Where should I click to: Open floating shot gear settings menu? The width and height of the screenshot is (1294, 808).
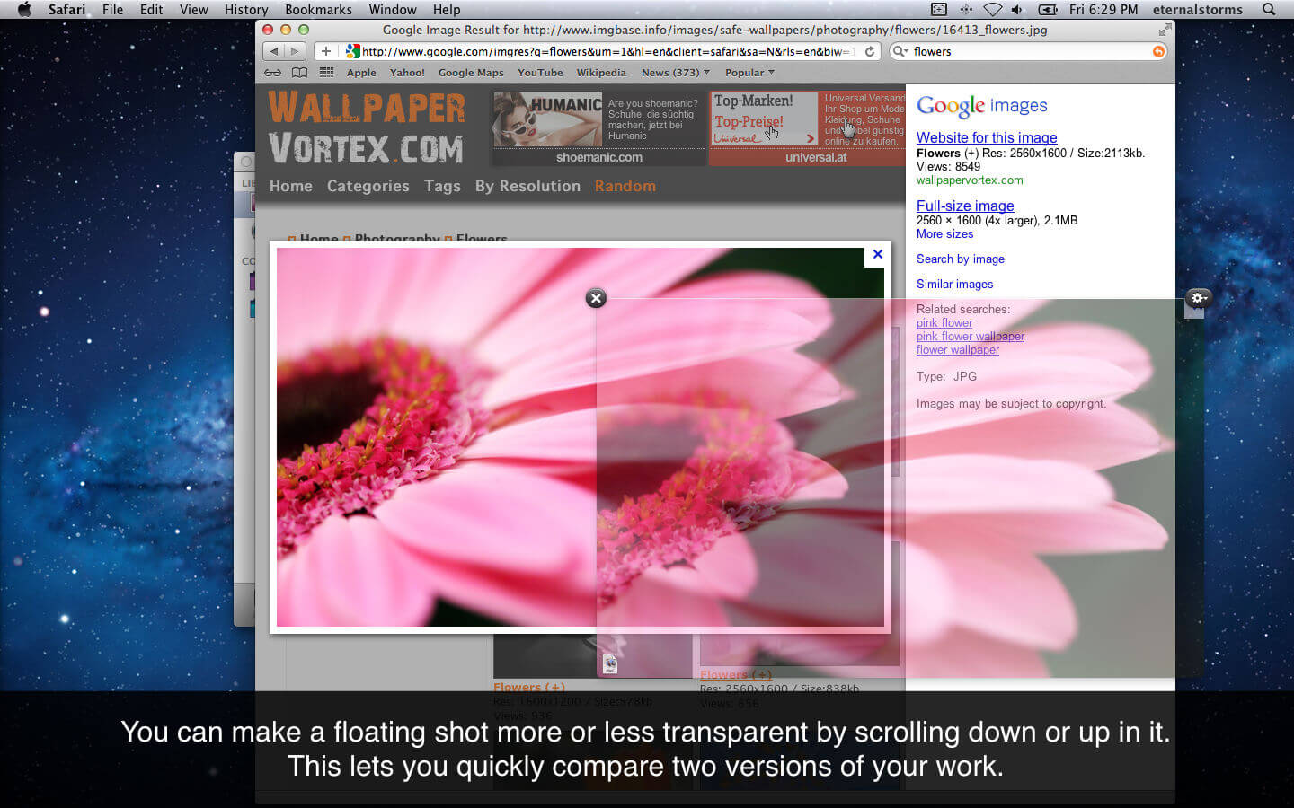pyautogui.click(x=1198, y=298)
